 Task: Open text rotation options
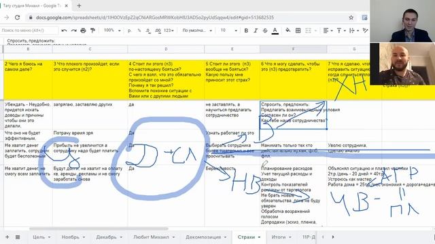(x=366, y=30)
